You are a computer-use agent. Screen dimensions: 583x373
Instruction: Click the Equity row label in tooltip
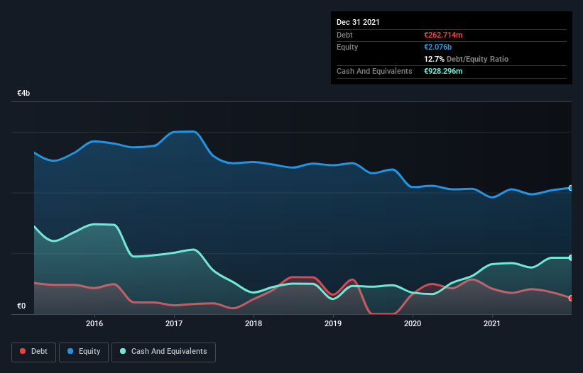pyautogui.click(x=347, y=47)
